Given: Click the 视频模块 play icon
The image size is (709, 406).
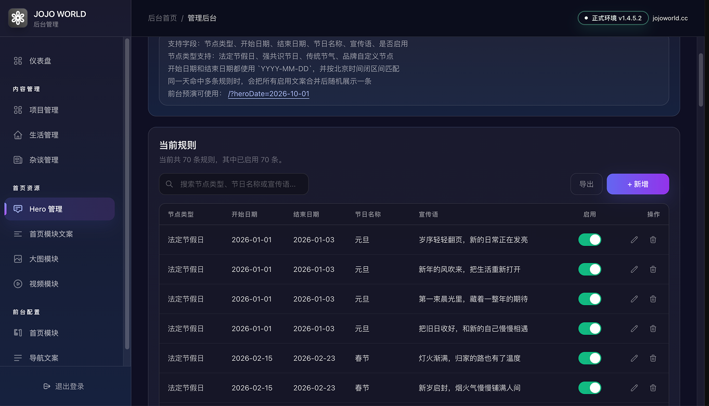Looking at the screenshot, I should click(18, 284).
